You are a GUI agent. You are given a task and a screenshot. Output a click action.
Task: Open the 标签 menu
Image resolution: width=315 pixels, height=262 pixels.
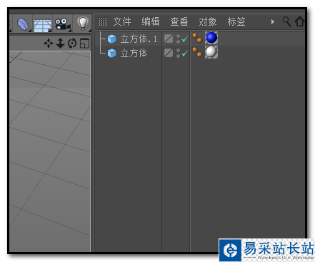(236, 21)
